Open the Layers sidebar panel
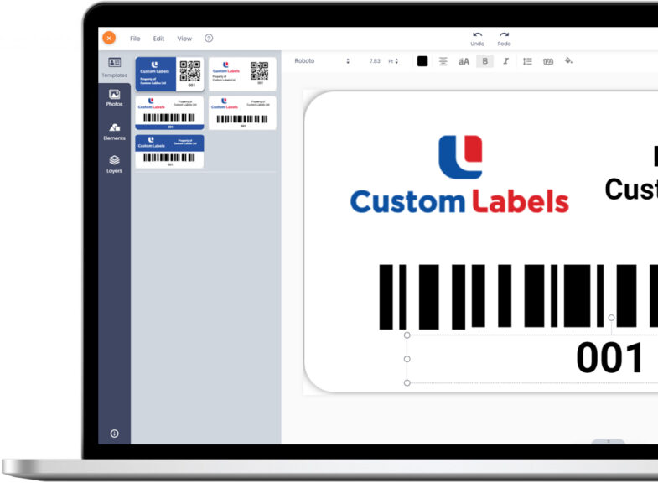658x483 pixels. pyautogui.click(x=114, y=164)
